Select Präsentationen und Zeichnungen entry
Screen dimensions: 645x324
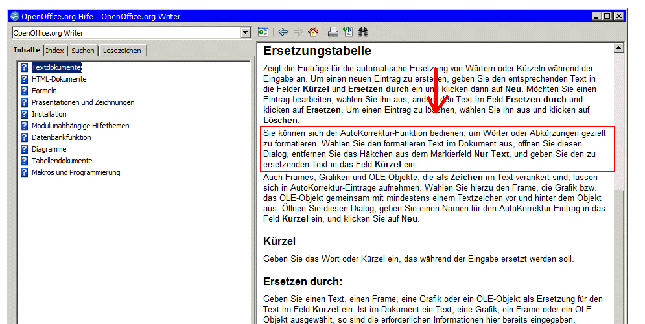pos(83,102)
